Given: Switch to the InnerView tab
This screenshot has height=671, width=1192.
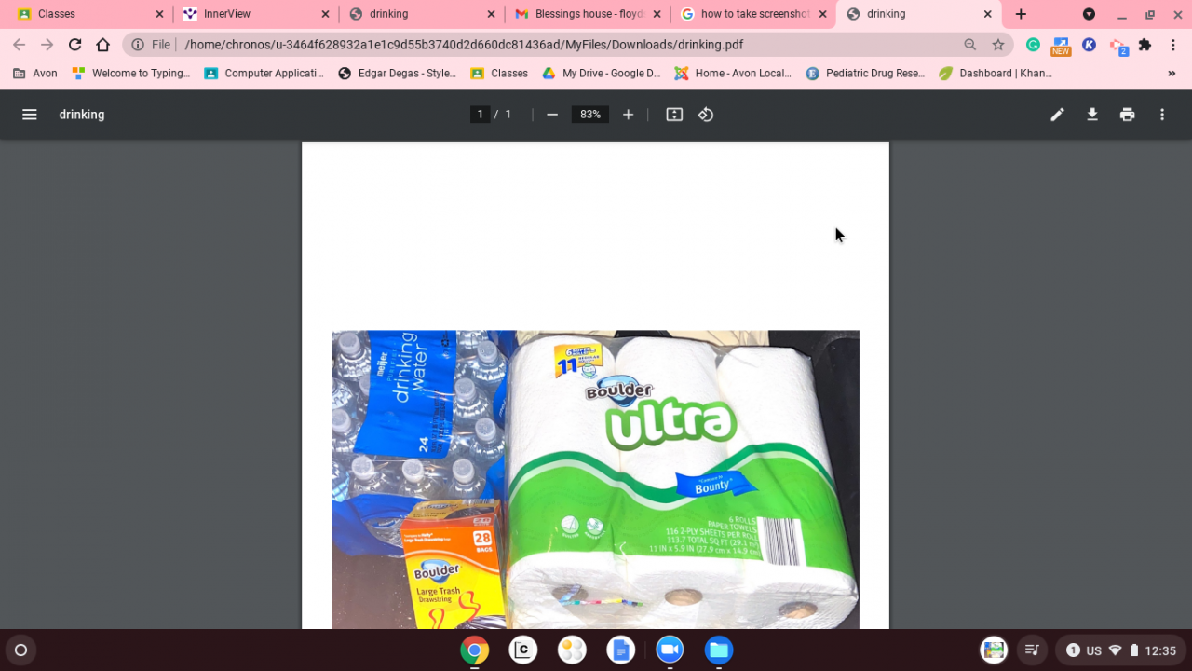Looking at the screenshot, I should (x=255, y=14).
